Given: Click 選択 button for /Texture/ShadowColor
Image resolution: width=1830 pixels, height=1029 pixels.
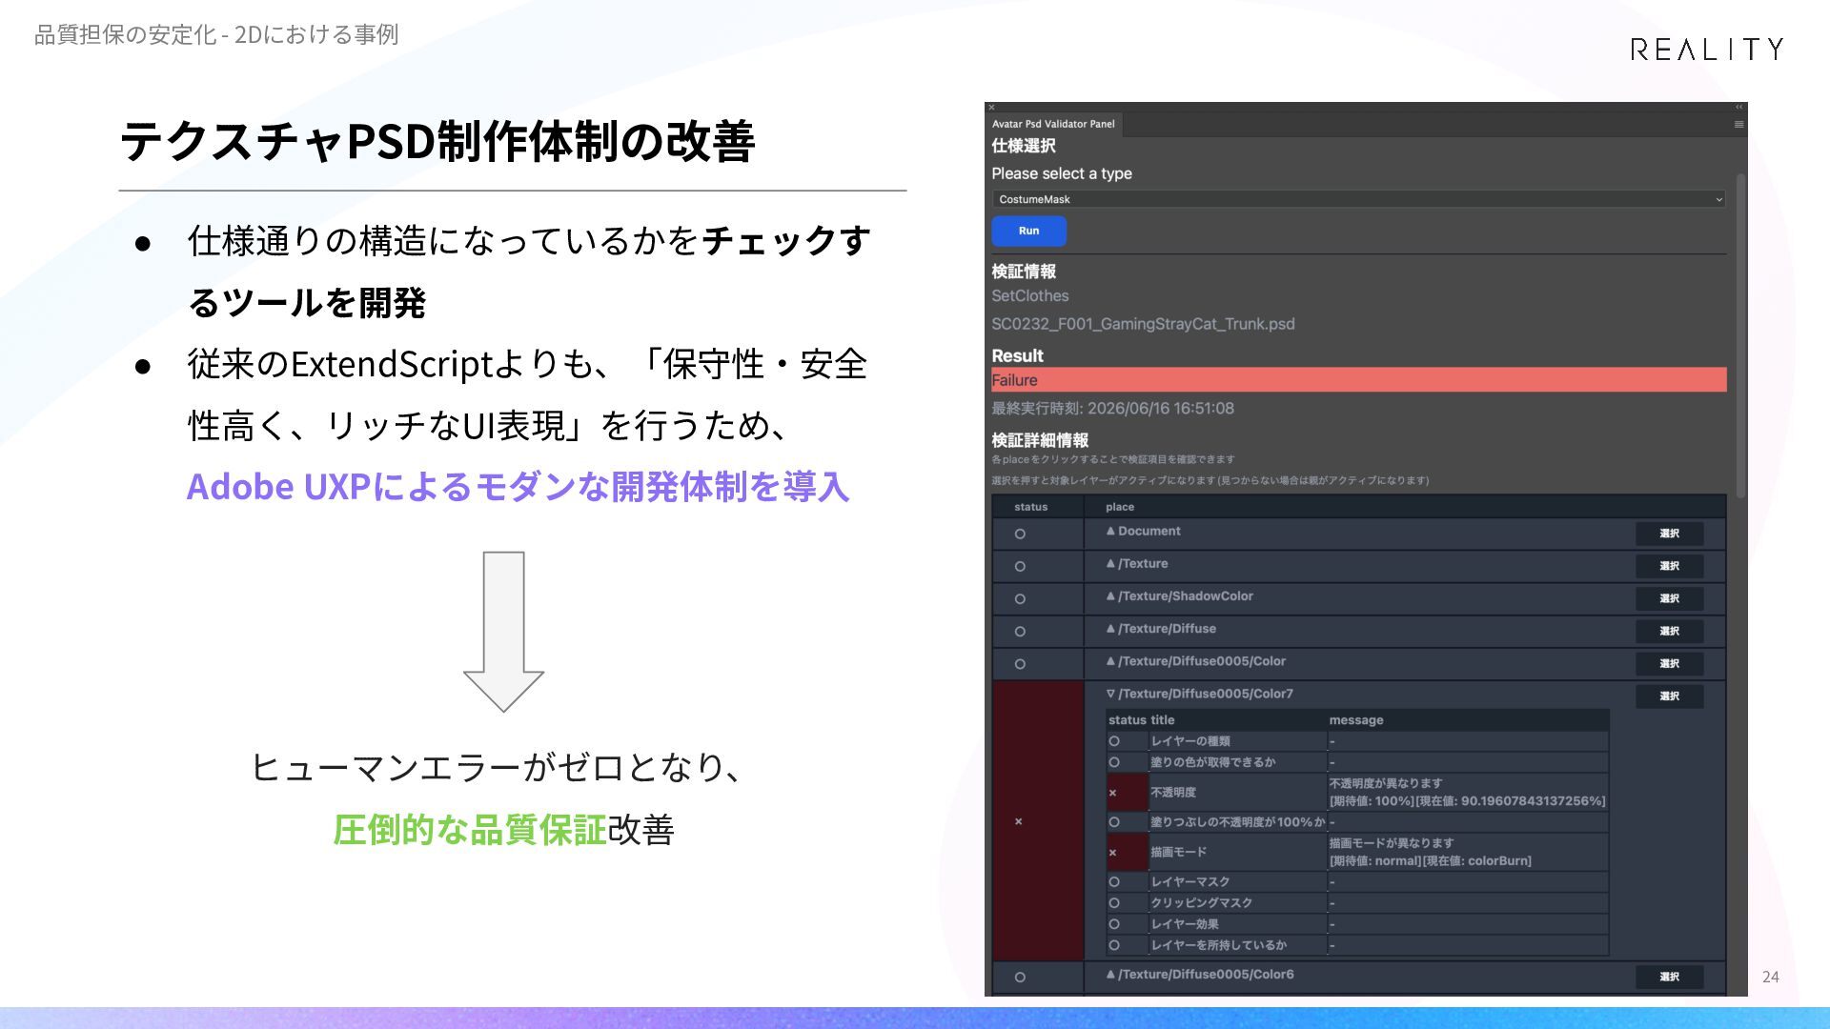Looking at the screenshot, I should pos(1669,598).
